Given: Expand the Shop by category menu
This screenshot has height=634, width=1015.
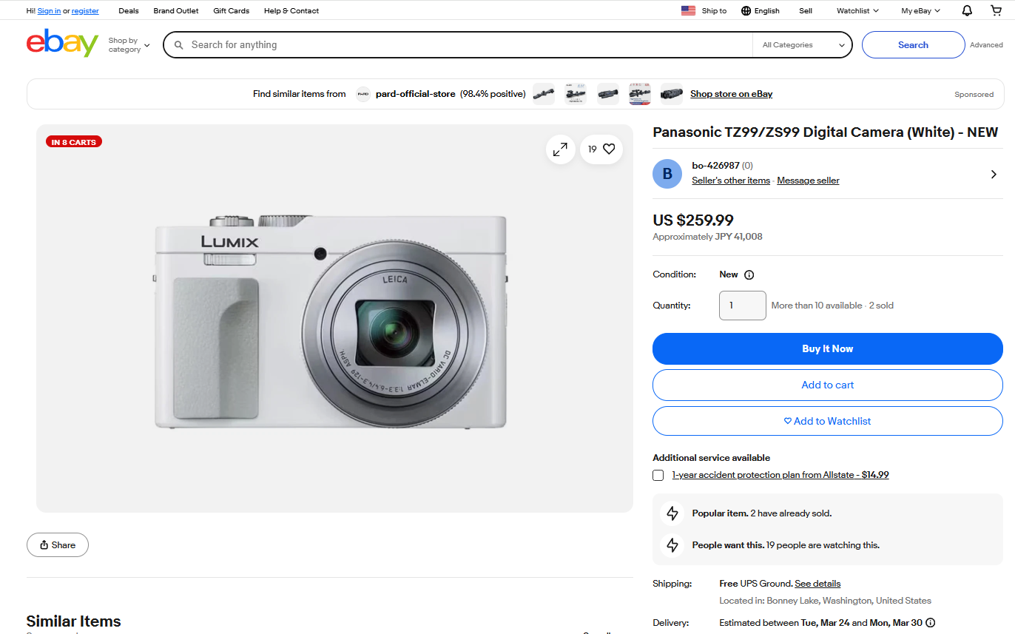Looking at the screenshot, I should pos(127,44).
